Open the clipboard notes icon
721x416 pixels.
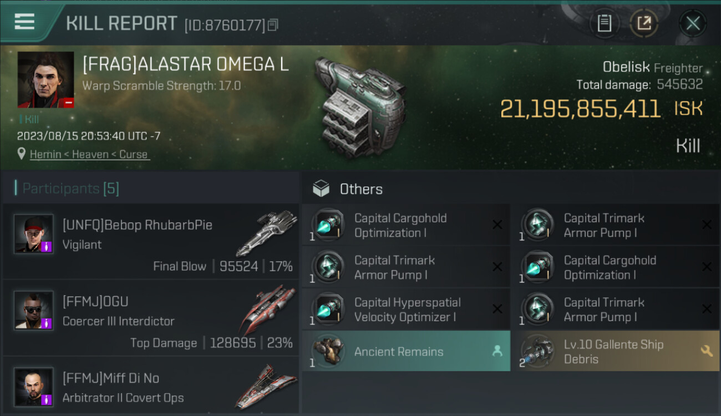point(604,23)
